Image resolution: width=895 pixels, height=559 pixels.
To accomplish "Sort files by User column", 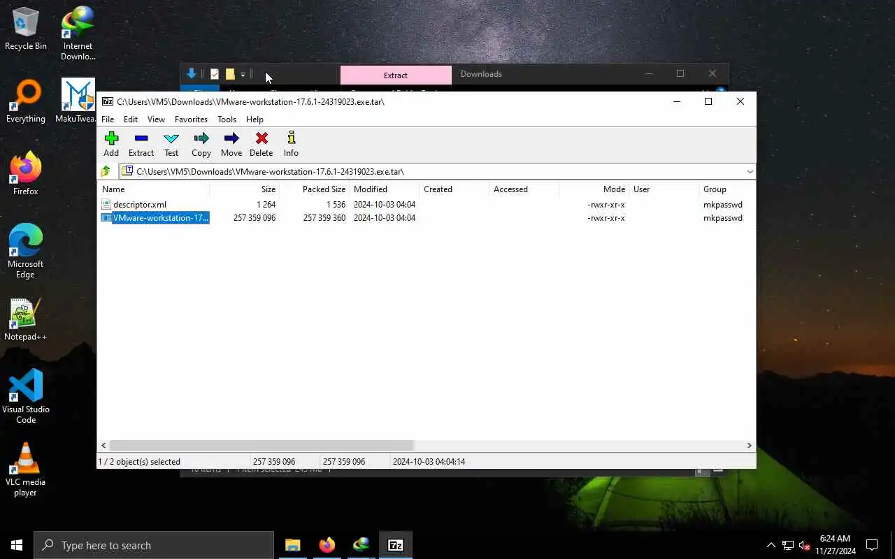I will pos(664,189).
